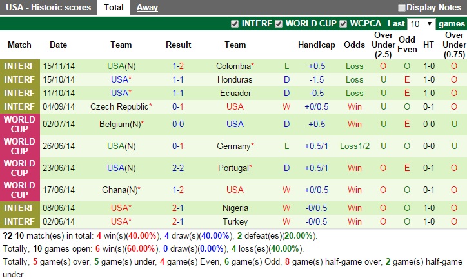Click the Ecuador team link

coord(235,93)
